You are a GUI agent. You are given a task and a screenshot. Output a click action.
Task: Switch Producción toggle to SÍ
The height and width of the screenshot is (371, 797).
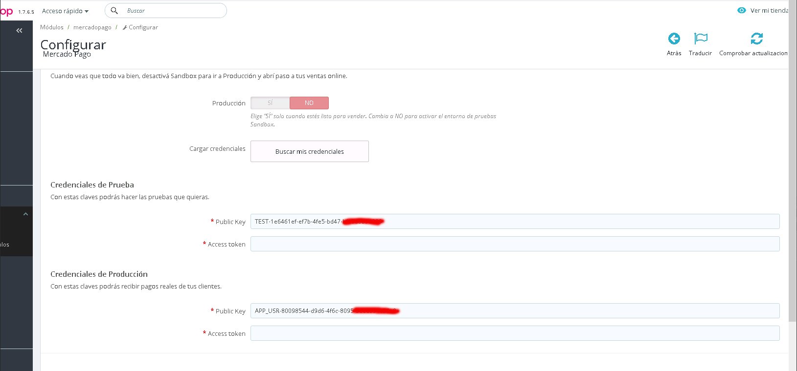270,103
